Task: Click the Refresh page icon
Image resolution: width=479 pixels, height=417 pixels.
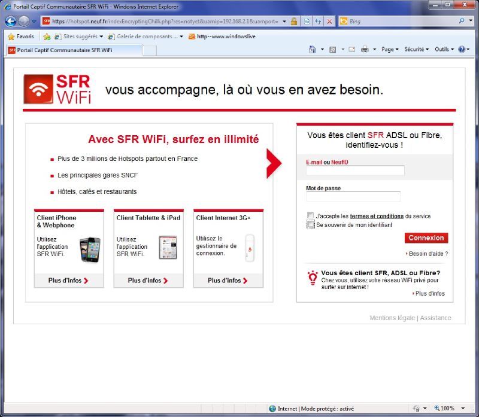Action: point(318,21)
